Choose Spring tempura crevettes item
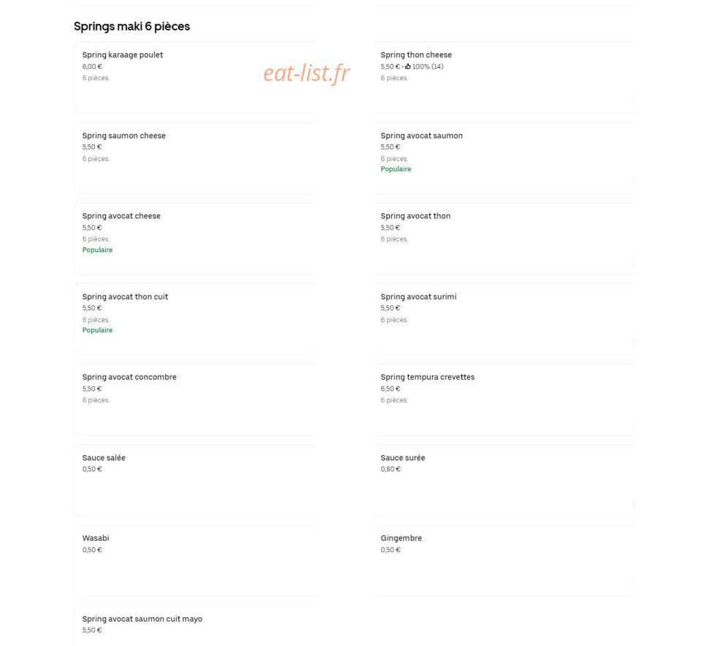Viewport: 722px width, 646px height. (x=504, y=400)
